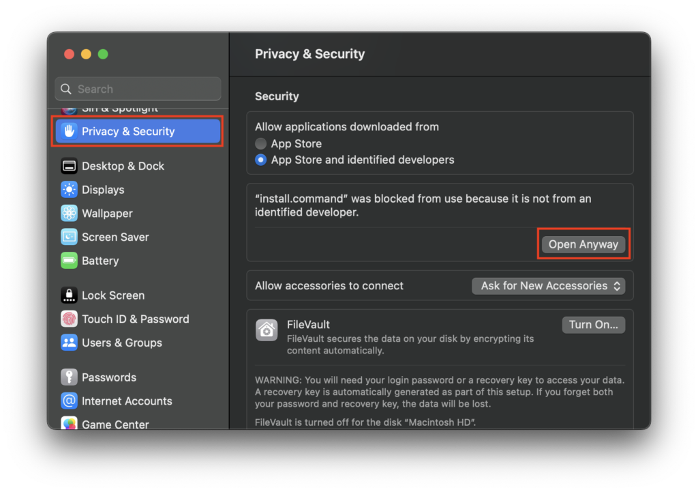Viewport: 698px width, 492px height.
Task: Select Privacy & Security in sidebar
Action: pyautogui.click(x=138, y=132)
